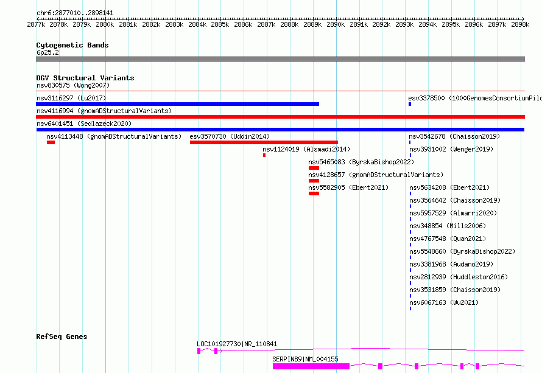Click the 6p25.2 band label
The height and width of the screenshot is (373, 542).
(x=48, y=52)
